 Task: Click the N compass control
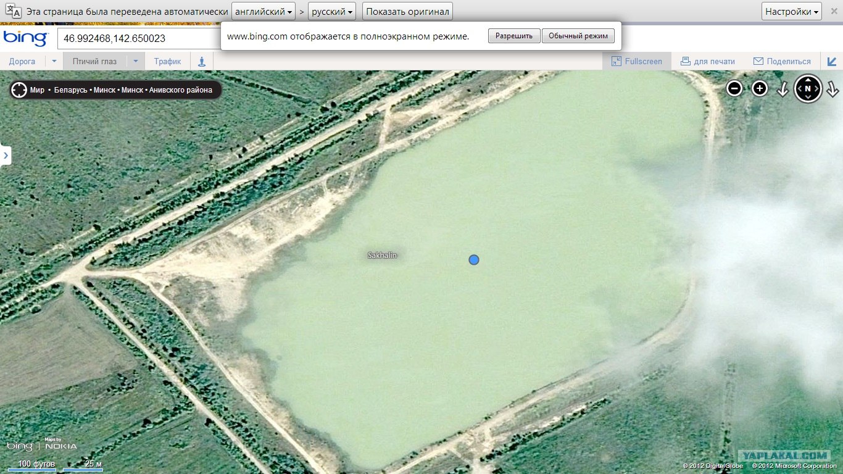click(x=808, y=89)
